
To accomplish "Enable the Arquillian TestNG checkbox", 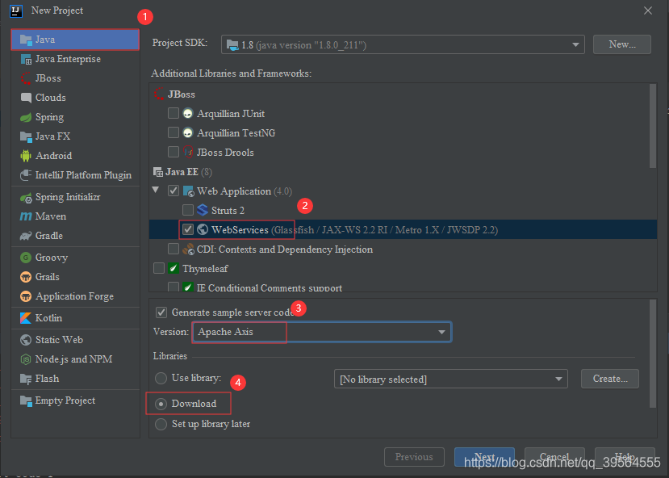I will (174, 132).
